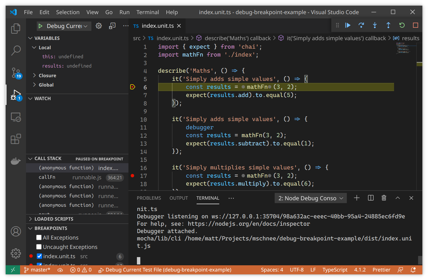This screenshot has width=428, height=280.
Task: Click Continue in the debug toolbar
Action: click(x=348, y=25)
